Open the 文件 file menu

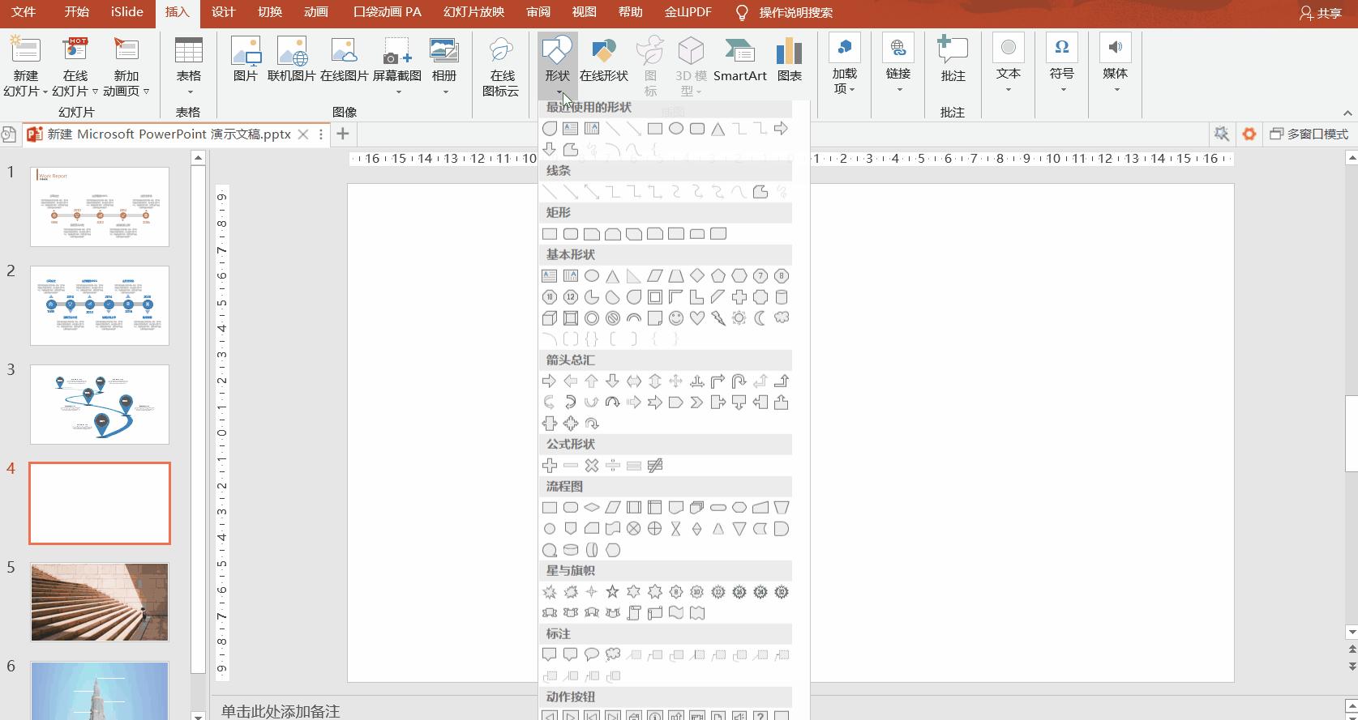pyautogui.click(x=24, y=12)
